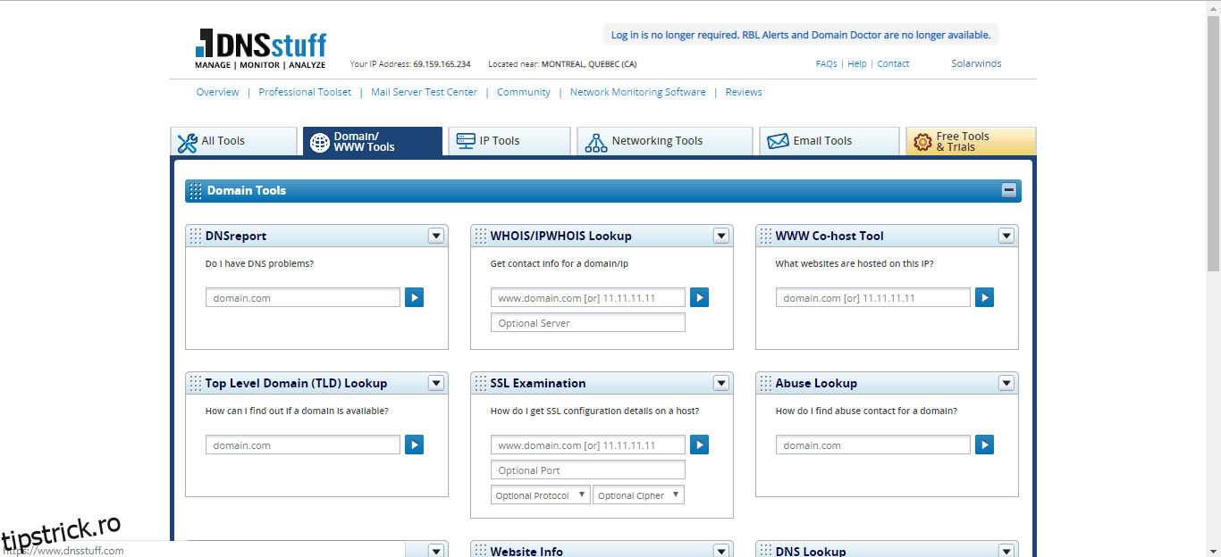Click the drag handle icon of DNSreport panel
This screenshot has width=1221, height=557.
coord(195,236)
